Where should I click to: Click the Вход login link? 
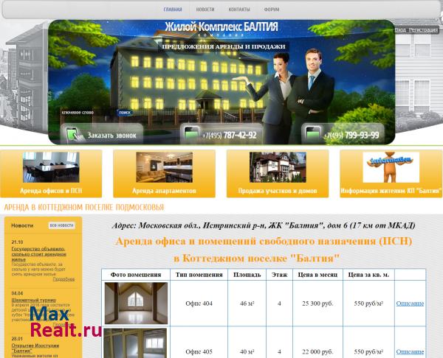tap(400, 29)
